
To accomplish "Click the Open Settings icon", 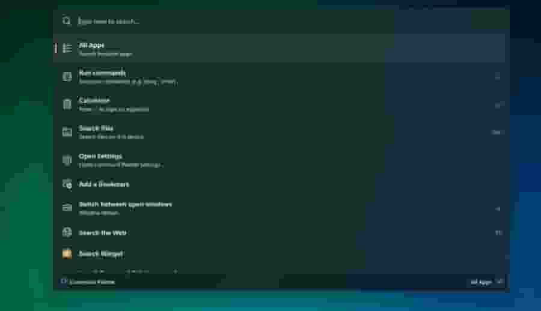I will coord(67,160).
